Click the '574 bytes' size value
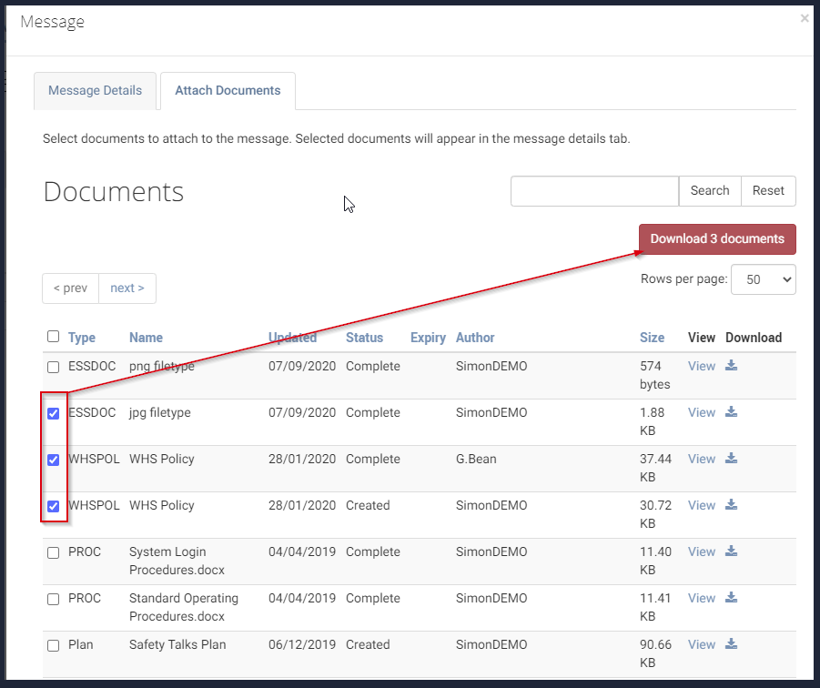 (654, 375)
